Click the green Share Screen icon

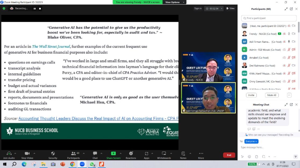113,154
